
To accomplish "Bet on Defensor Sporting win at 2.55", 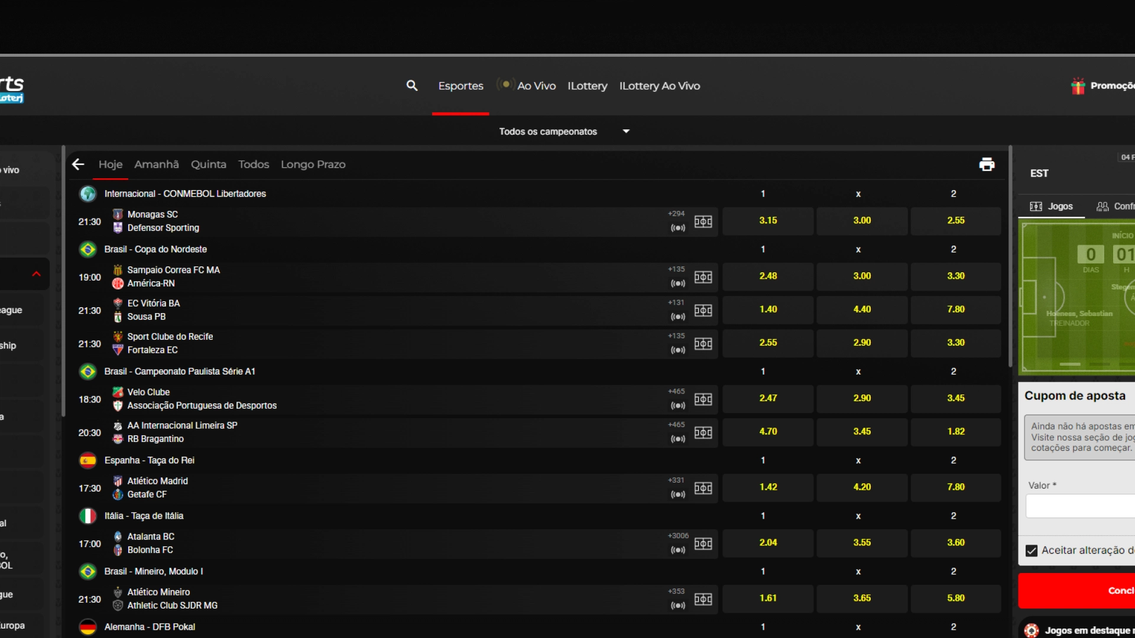I will 956,221.
